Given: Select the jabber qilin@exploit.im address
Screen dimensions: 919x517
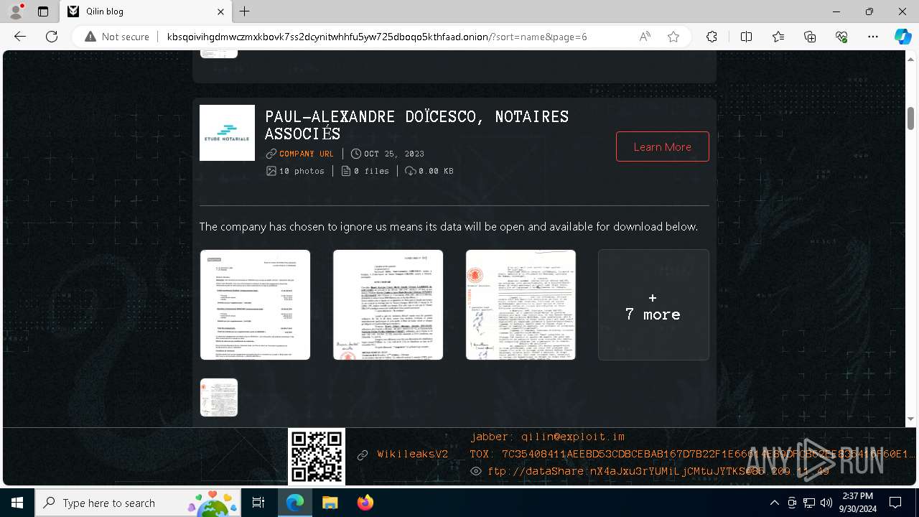Looking at the screenshot, I should tap(548, 437).
